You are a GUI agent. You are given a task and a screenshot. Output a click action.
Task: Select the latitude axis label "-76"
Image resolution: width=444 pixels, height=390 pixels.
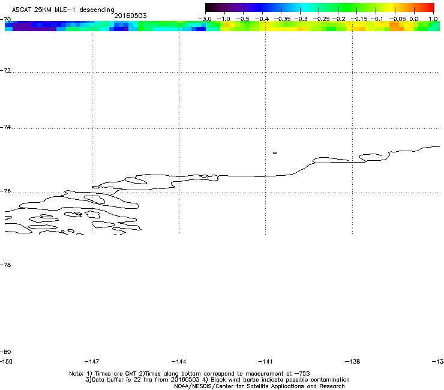(x=5, y=191)
